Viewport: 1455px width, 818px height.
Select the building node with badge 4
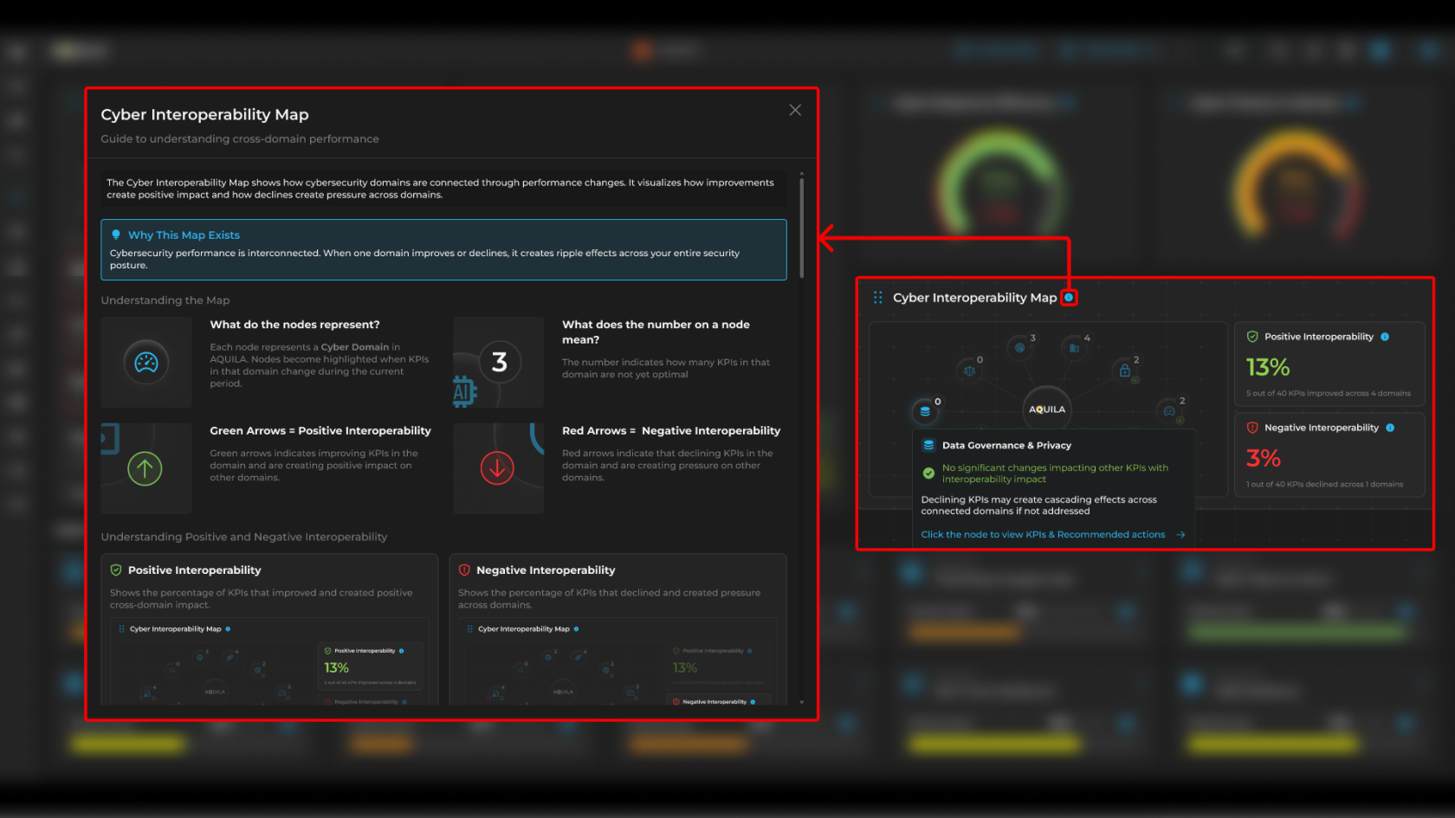tap(1074, 348)
